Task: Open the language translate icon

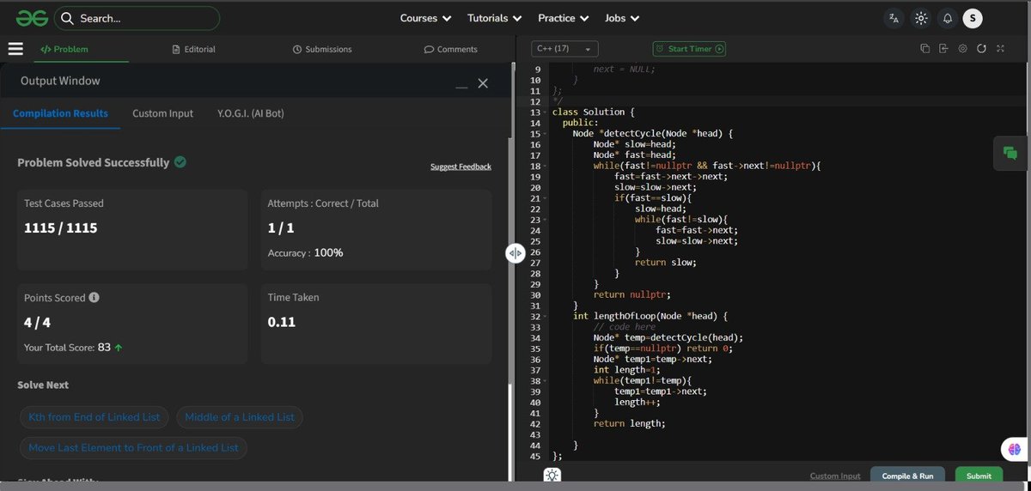Action: click(x=894, y=18)
